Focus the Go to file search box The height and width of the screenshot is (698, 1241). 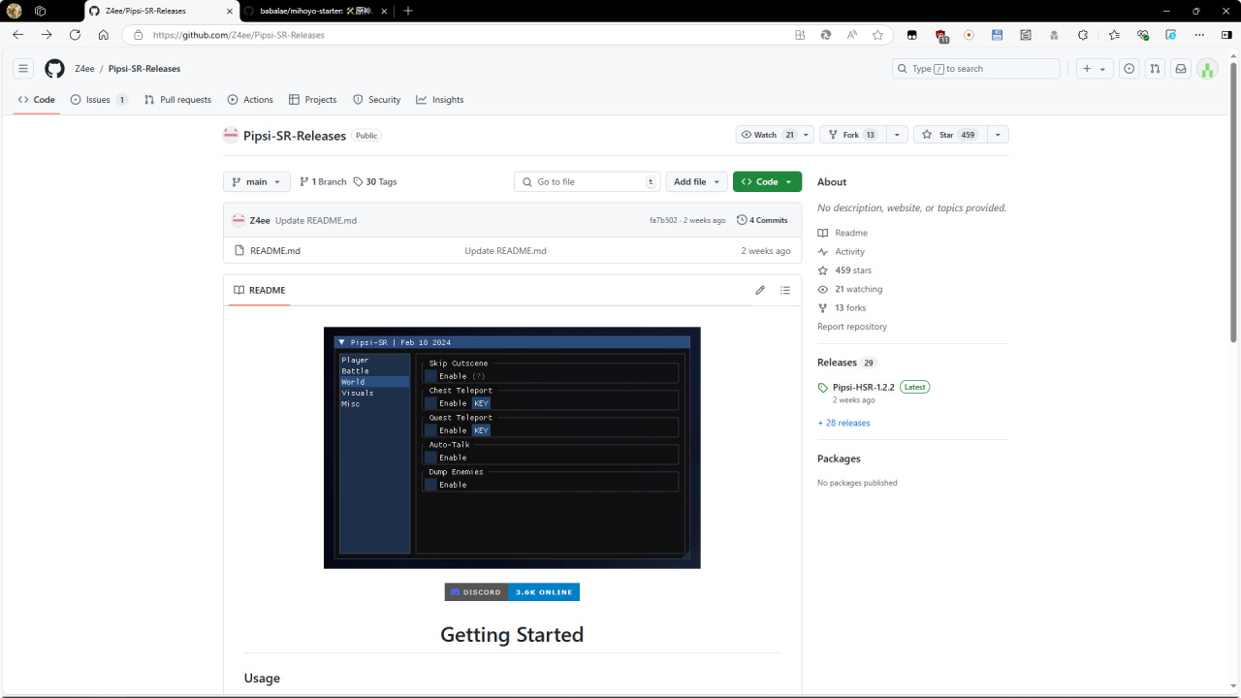[x=588, y=181]
